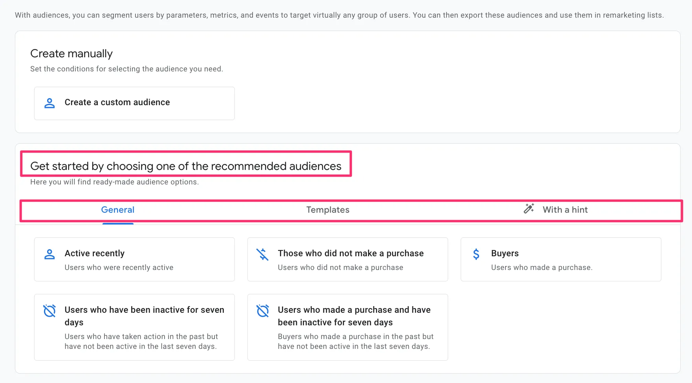Click the dollar sign icon for Buyers
Viewport: 692px width, 383px height.
pos(476,254)
